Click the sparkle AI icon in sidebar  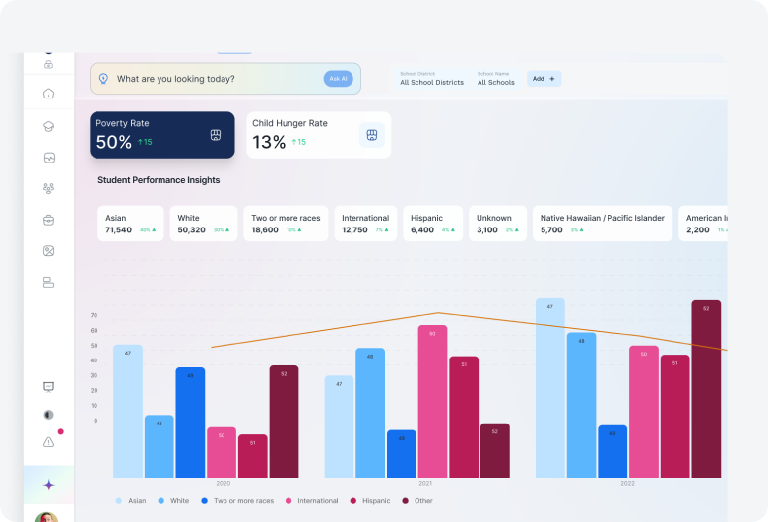[48, 485]
